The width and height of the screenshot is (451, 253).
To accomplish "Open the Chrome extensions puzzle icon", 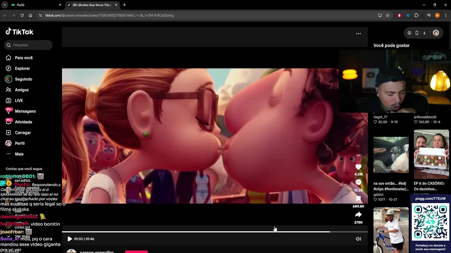I will point(416,15).
